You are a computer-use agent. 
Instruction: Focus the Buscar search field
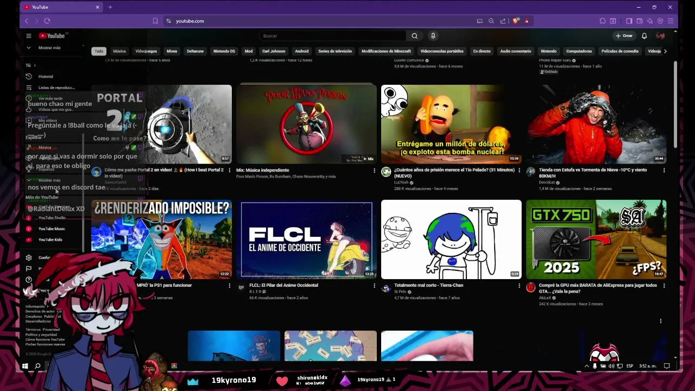(x=332, y=36)
